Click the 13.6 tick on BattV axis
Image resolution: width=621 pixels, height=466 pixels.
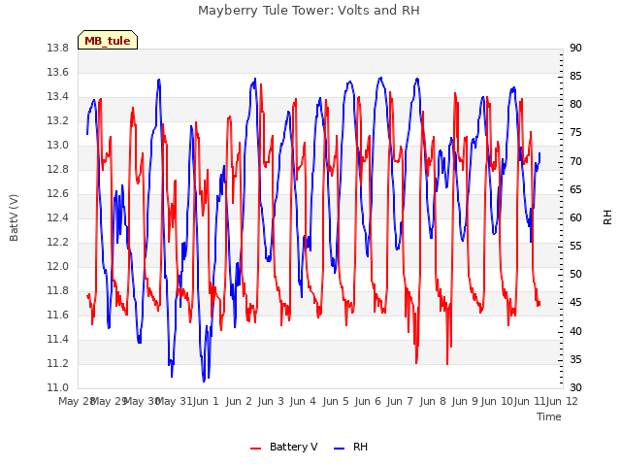pyautogui.click(x=58, y=73)
